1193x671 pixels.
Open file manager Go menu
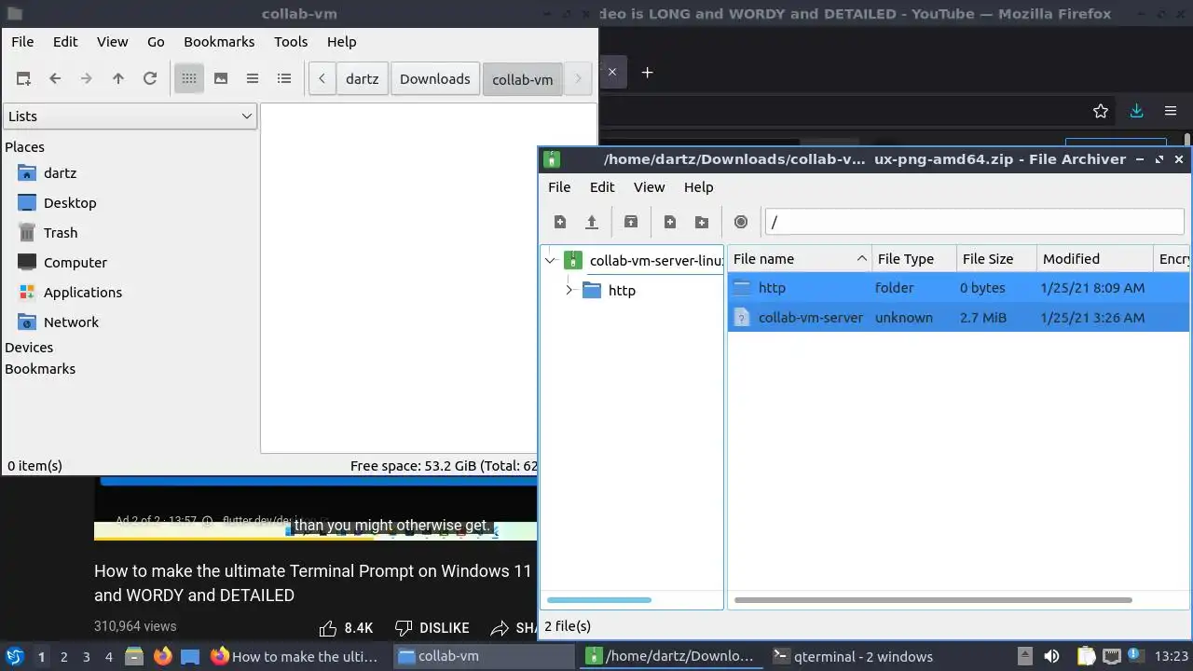(156, 42)
